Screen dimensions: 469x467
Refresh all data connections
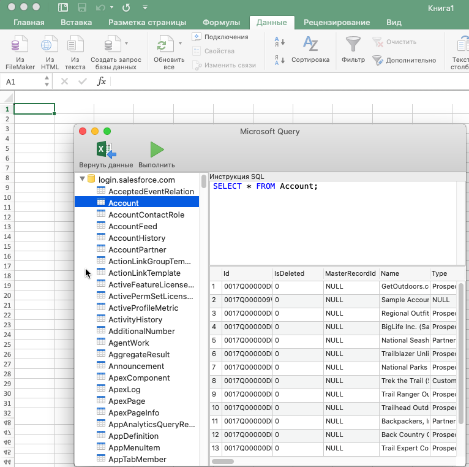coord(169,52)
